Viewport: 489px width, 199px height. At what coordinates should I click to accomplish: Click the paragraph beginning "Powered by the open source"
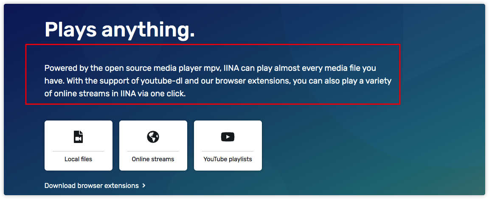point(218,81)
